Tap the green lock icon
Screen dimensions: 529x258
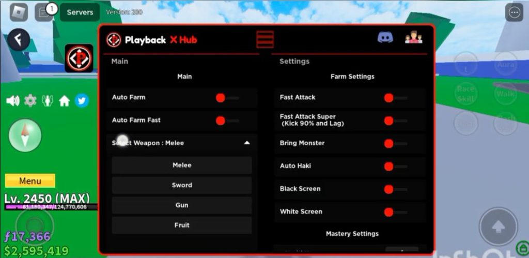[523, 248]
